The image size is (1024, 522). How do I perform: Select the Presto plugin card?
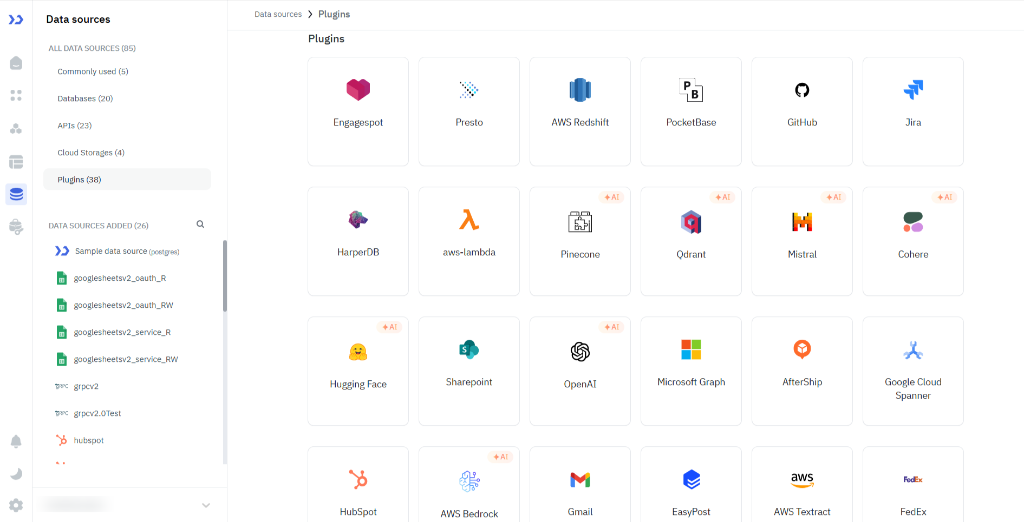(469, 111)
